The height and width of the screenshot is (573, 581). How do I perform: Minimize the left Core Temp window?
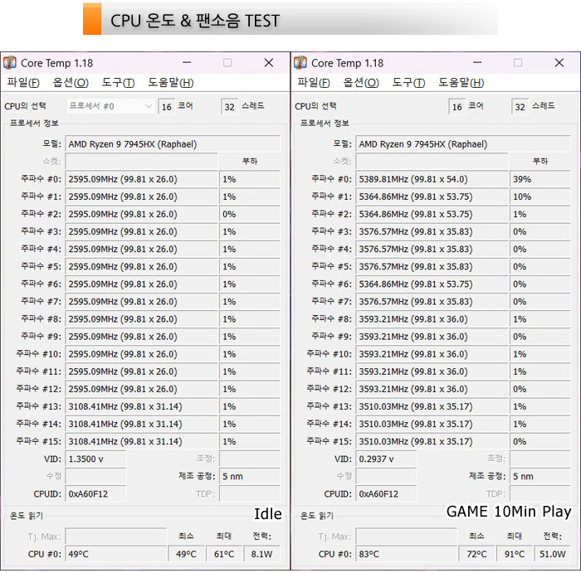pos(187,62)
